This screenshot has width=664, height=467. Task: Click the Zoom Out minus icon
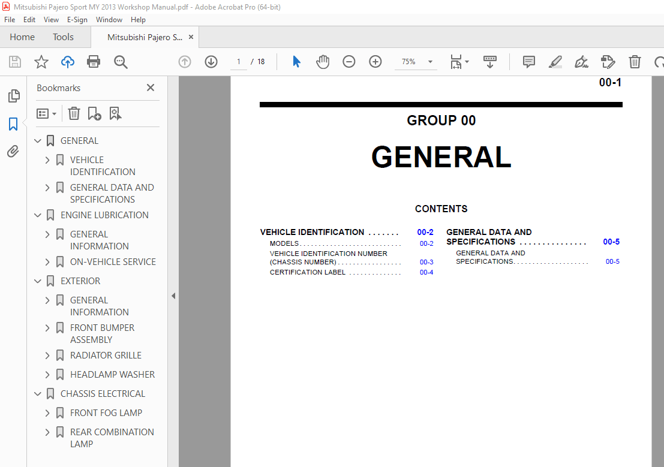tap(349, 62)
